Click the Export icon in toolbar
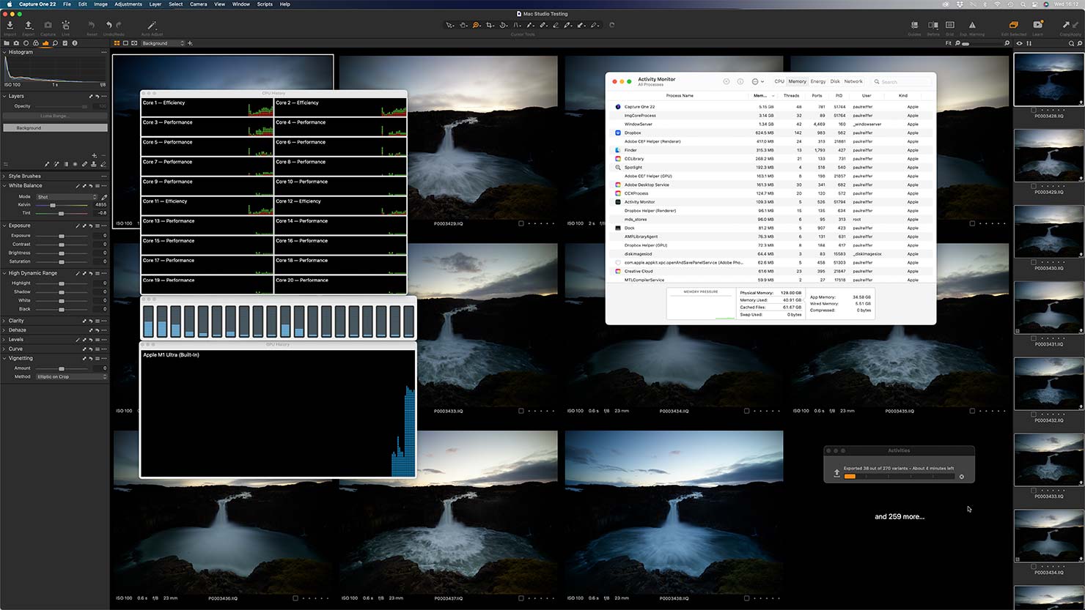 click(29, 26)
